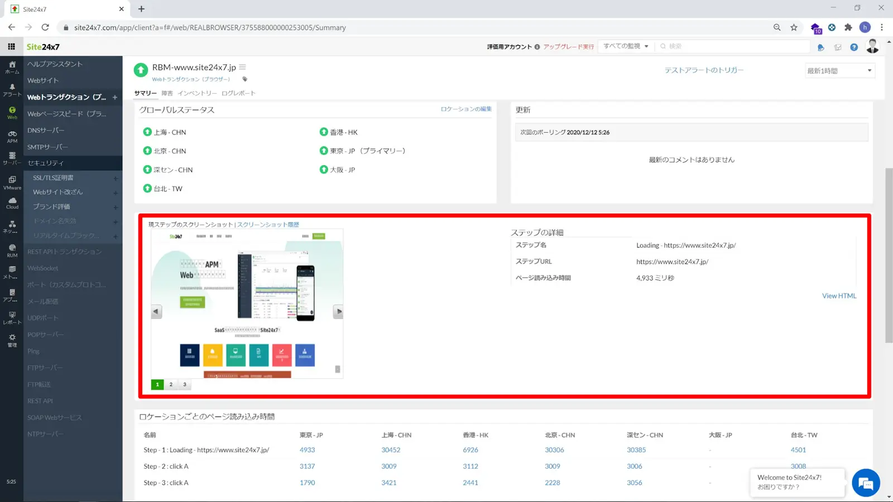Click 東京-JP value 4933 for Step 1

[x=307, y=450]
